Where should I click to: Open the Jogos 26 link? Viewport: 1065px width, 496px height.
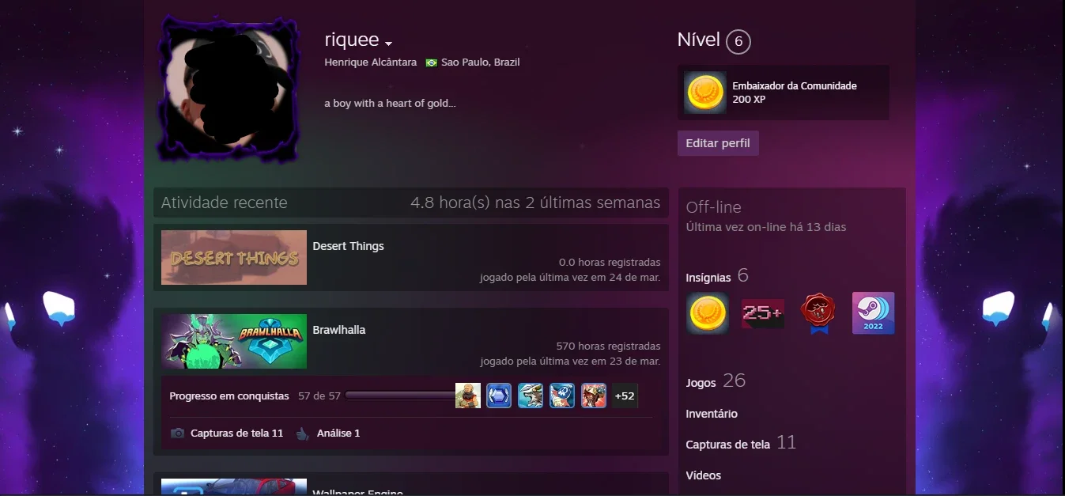click(x=716, y=381)
